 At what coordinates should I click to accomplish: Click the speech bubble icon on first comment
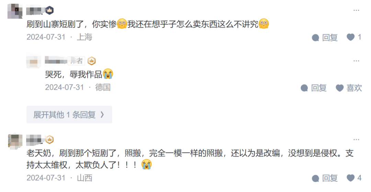(315, 37)
